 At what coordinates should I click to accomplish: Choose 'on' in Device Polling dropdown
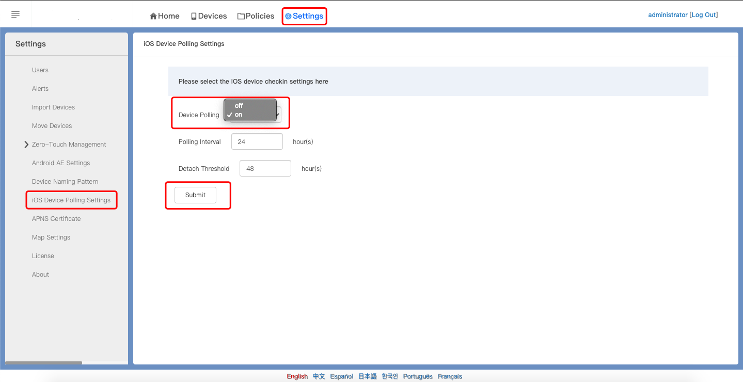(250, 115)
